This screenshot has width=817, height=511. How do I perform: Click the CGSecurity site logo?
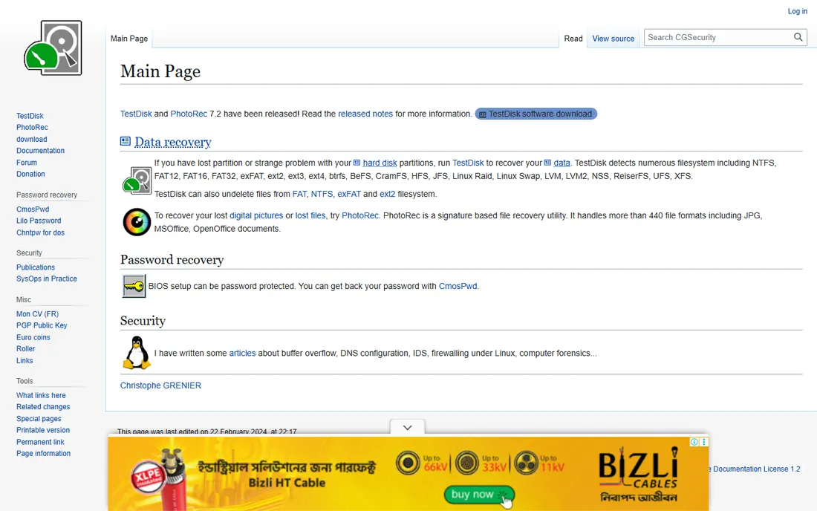[x=53, y=48]
